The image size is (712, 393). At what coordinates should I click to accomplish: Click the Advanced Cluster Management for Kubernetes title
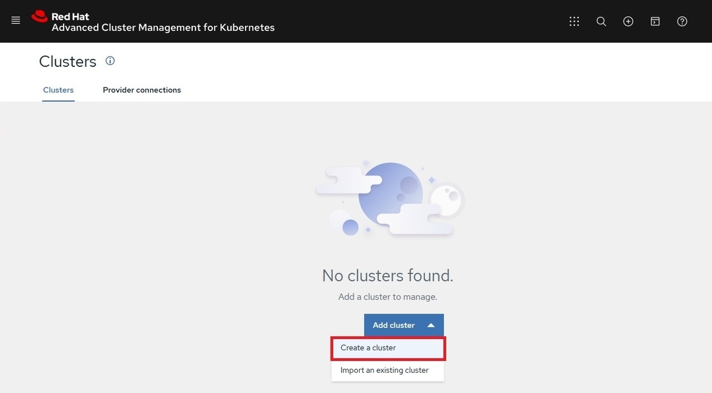pyautogui.click(x=163, y=28)
